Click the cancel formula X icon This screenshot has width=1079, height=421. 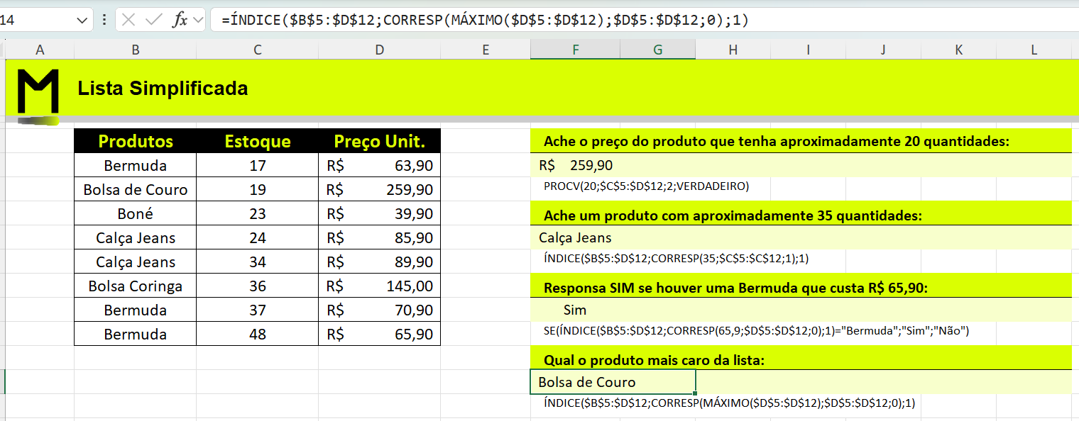coord(128,20)
